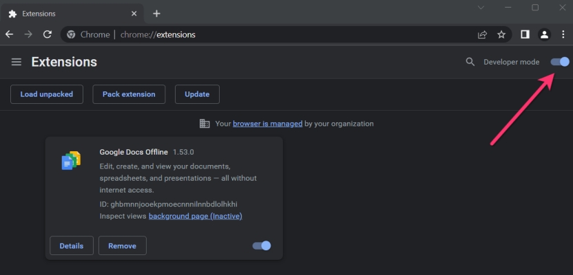The image size is (573, 275).
Task: Minimize the Chrome window
Action: pyautogui.click(x=508, y=8)
